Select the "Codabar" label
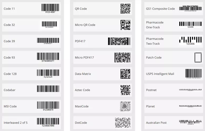The width and height of the screenshot is (205, 131). tap(9, 90)
